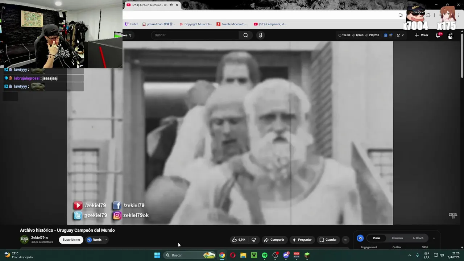
Task: Switch to the Vistas tab
Action: 377,238
